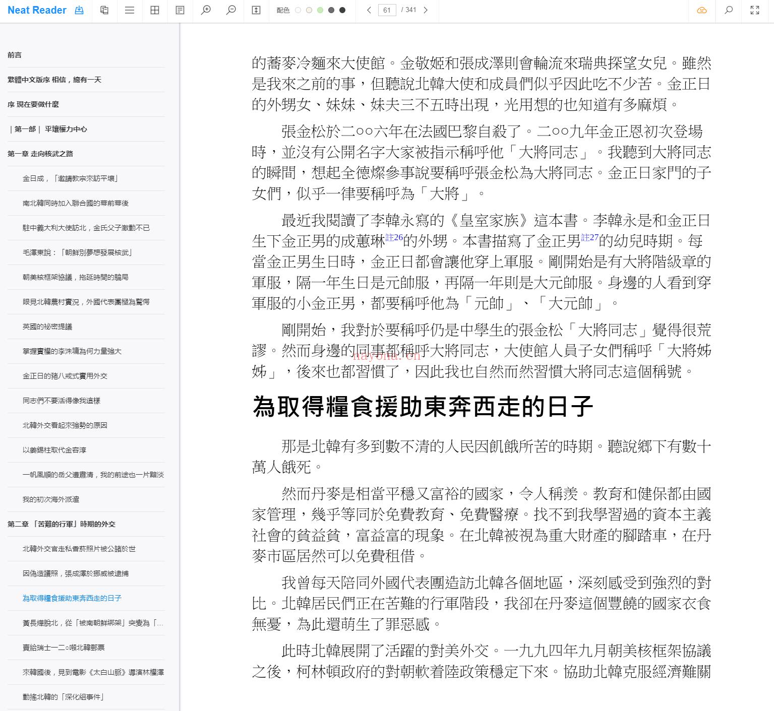This screenshot has height=711, width=774.
Task: Open the notes panel icon
Action: [x=180, y=10]
